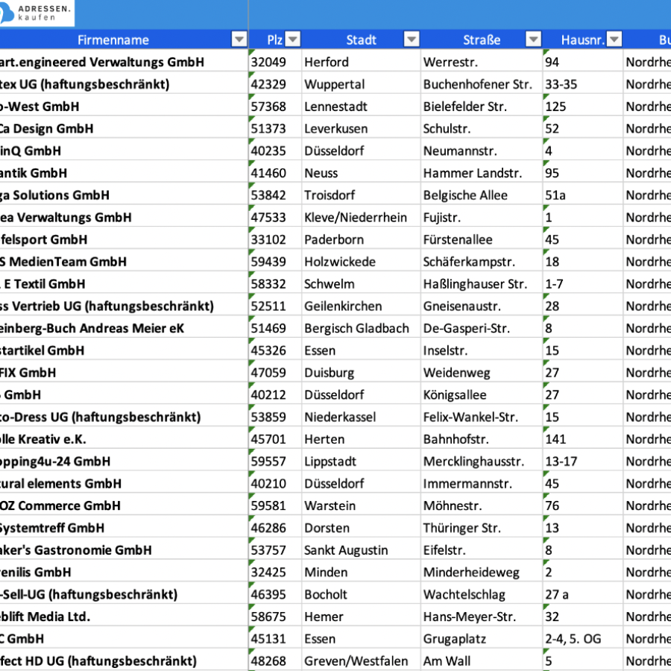Select cell Gneisenaustr.

482,307
